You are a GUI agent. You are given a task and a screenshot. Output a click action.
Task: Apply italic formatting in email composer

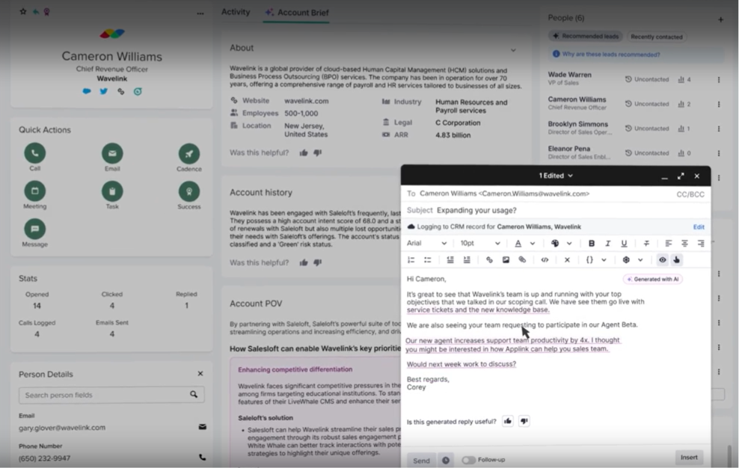607,243
